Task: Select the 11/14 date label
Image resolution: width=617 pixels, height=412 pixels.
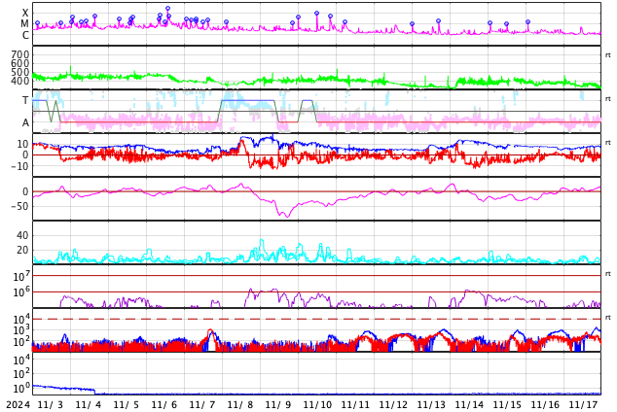Action: point(468,404)
